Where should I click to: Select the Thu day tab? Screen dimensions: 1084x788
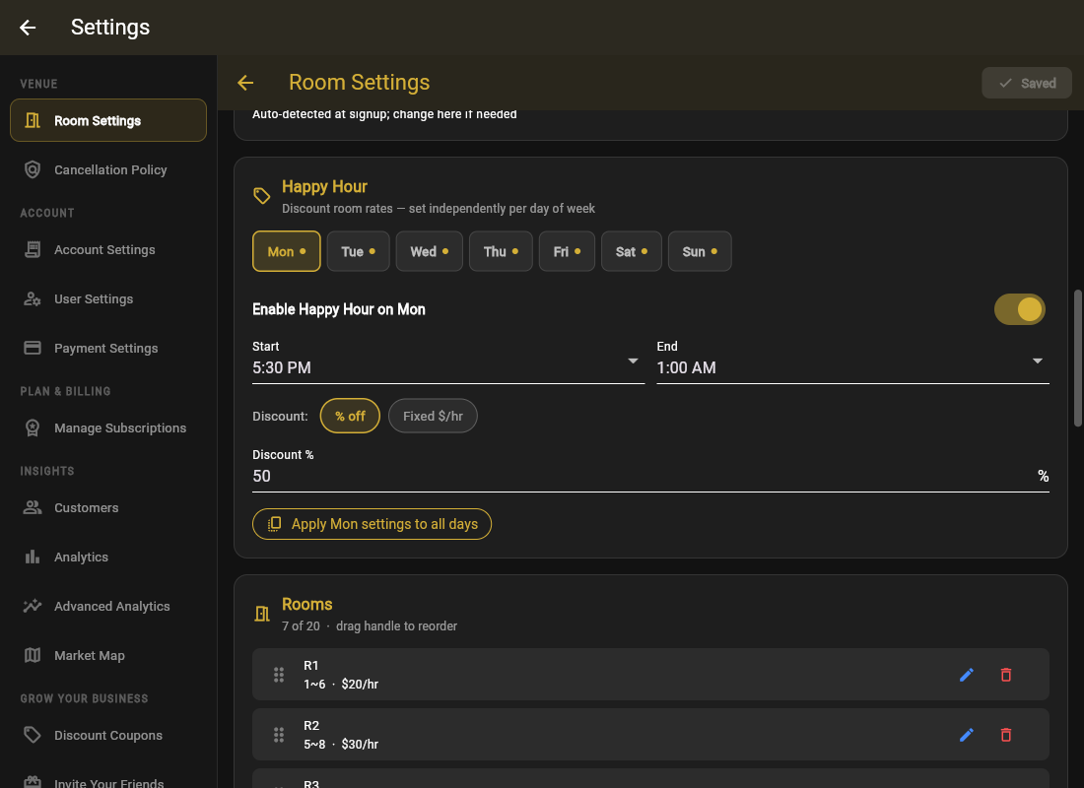(501, 251)
